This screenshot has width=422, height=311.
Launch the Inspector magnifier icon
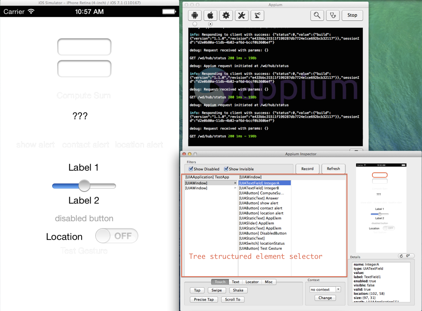tap(317, 15)
